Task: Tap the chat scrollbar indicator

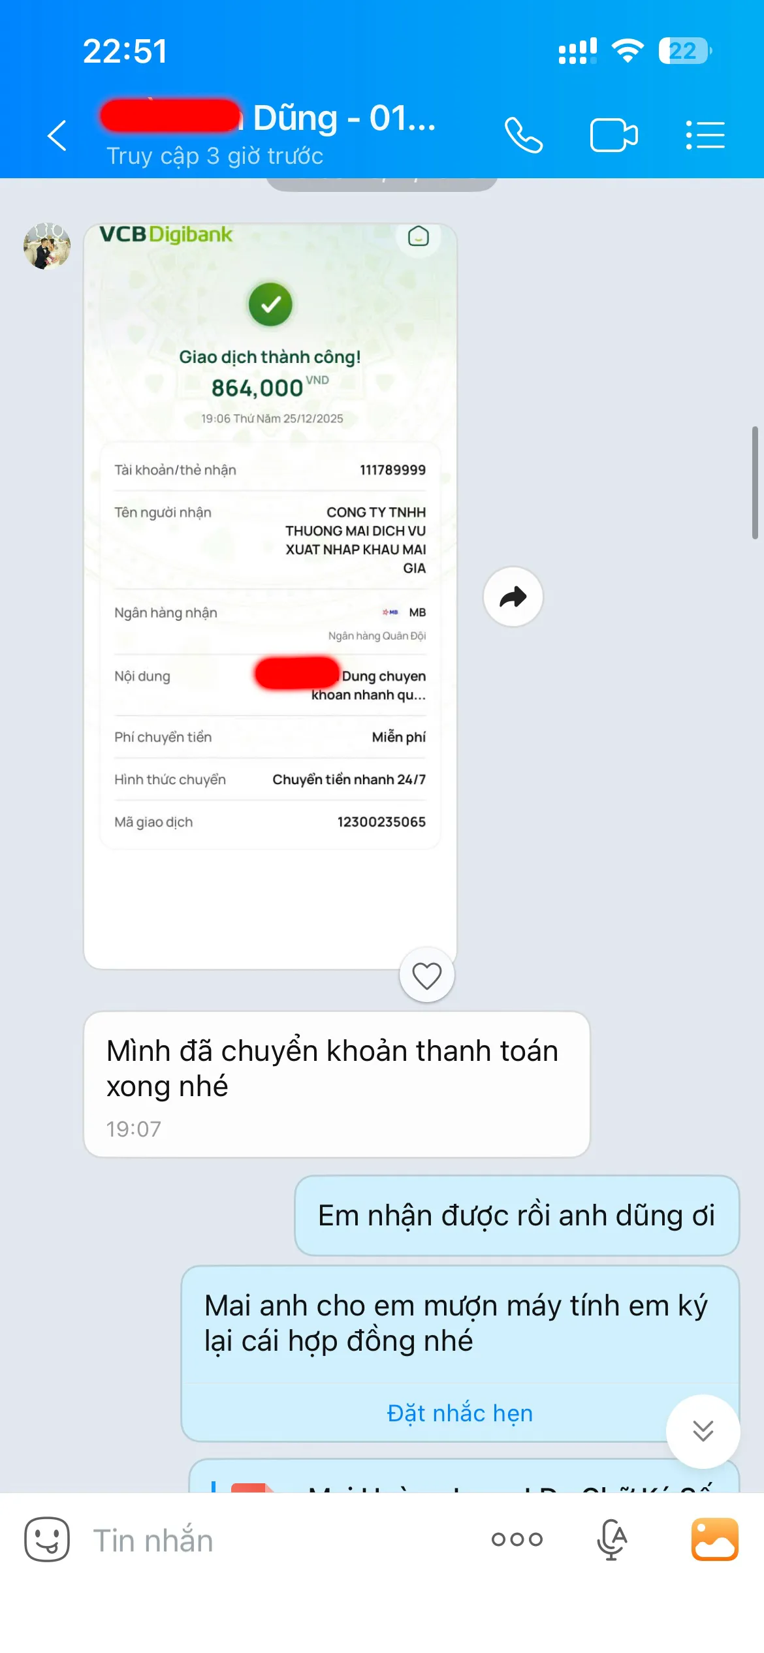Action: (x=755, y=482)
